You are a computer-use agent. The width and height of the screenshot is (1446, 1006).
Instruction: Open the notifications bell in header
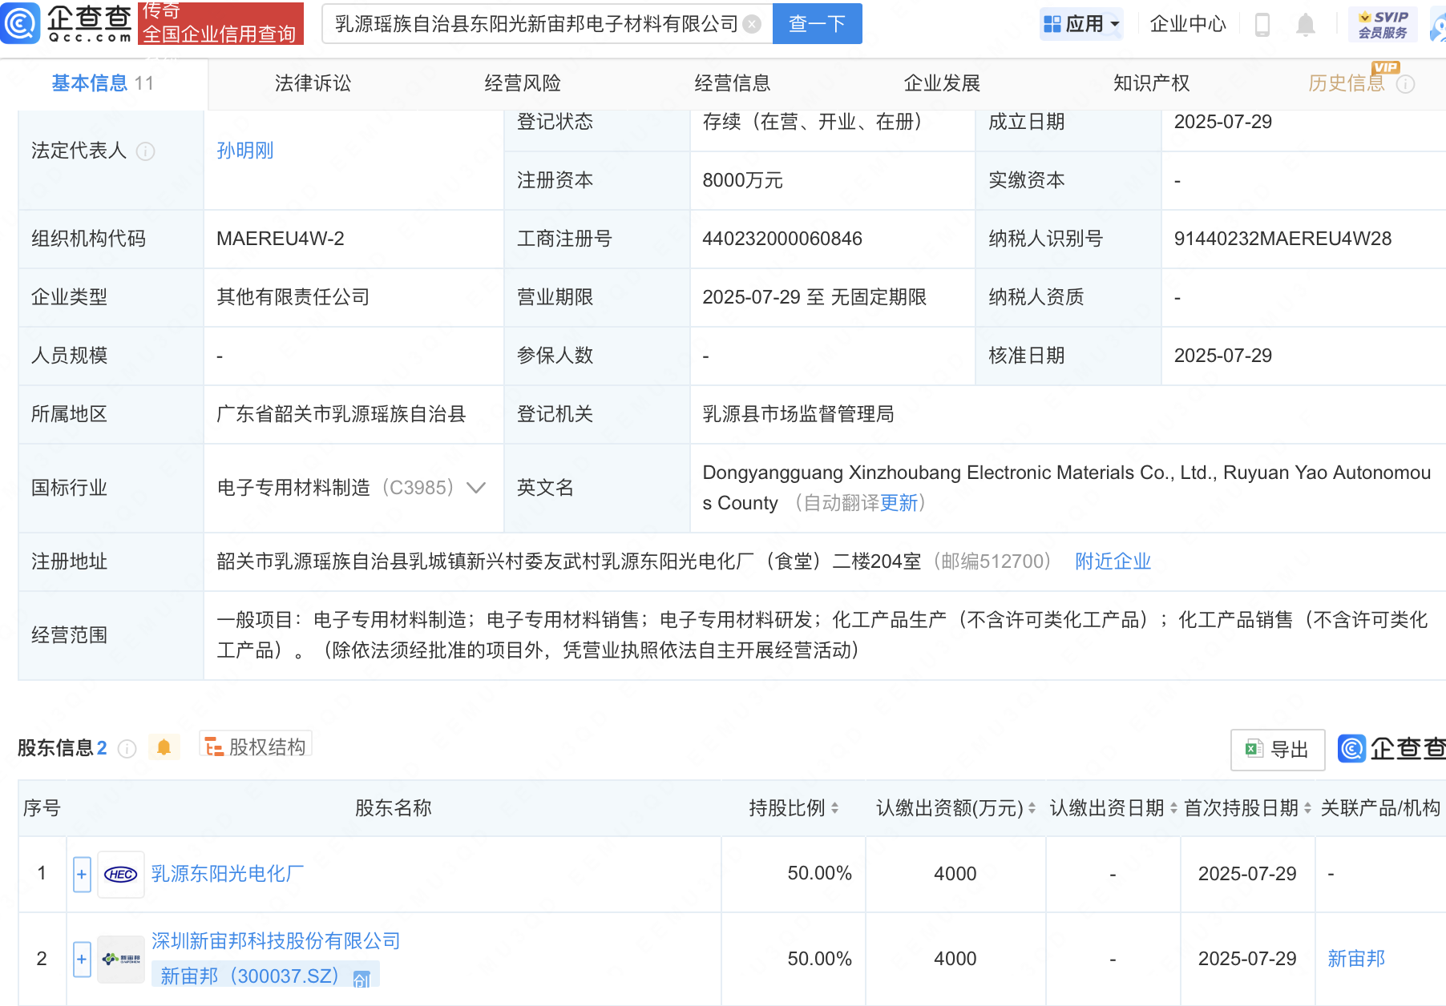click(x=1306, y=25)
